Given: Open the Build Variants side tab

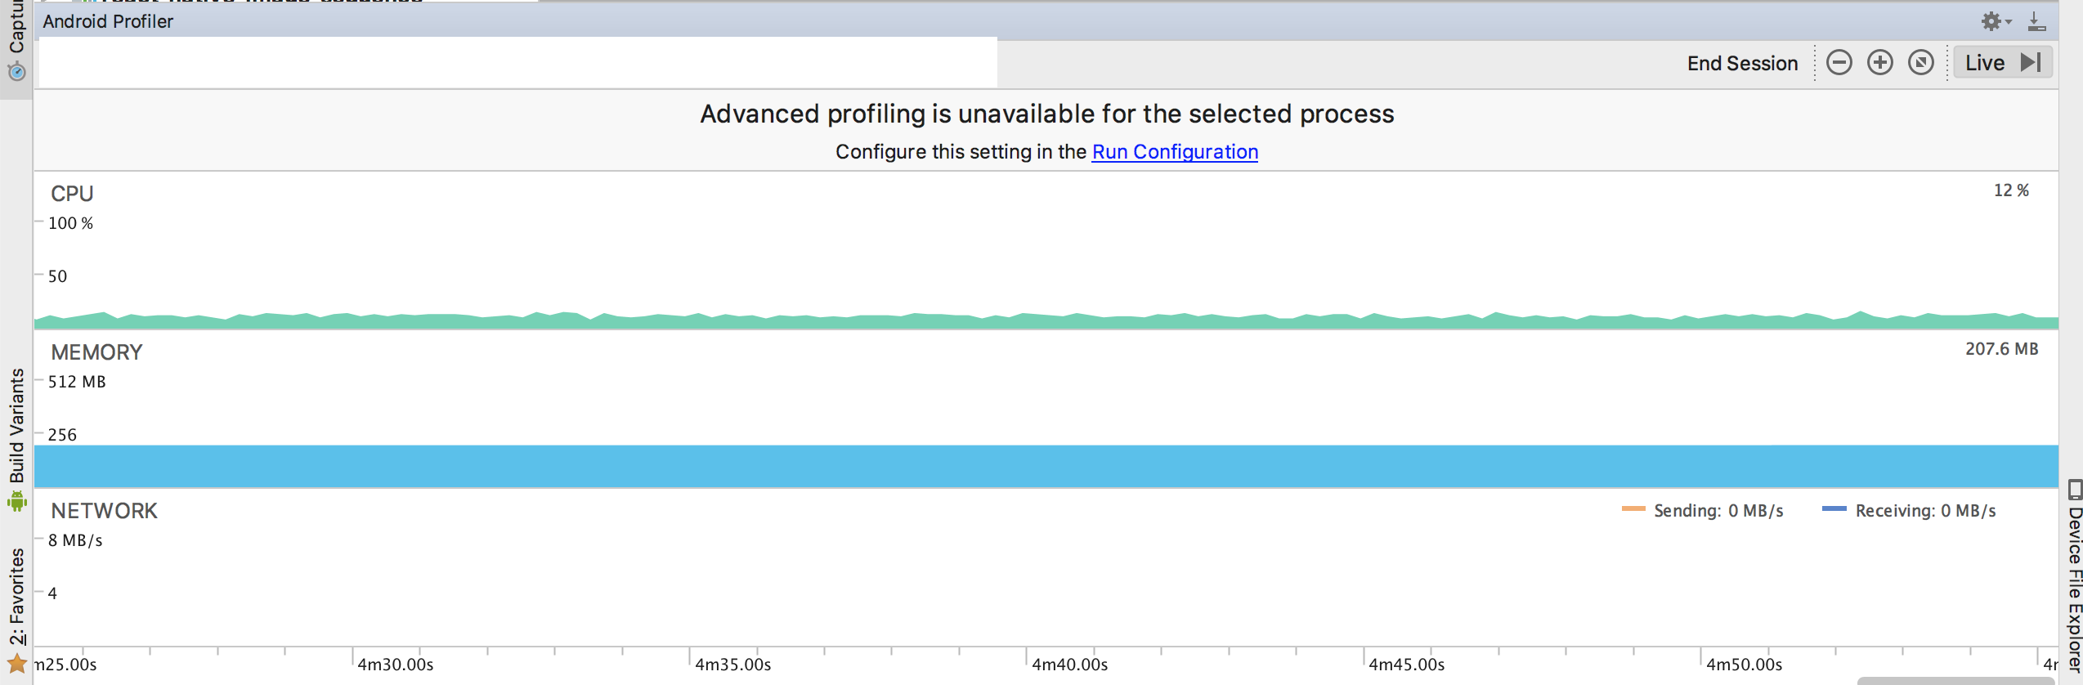Looking at the screenshot, I should coord(16,425).
